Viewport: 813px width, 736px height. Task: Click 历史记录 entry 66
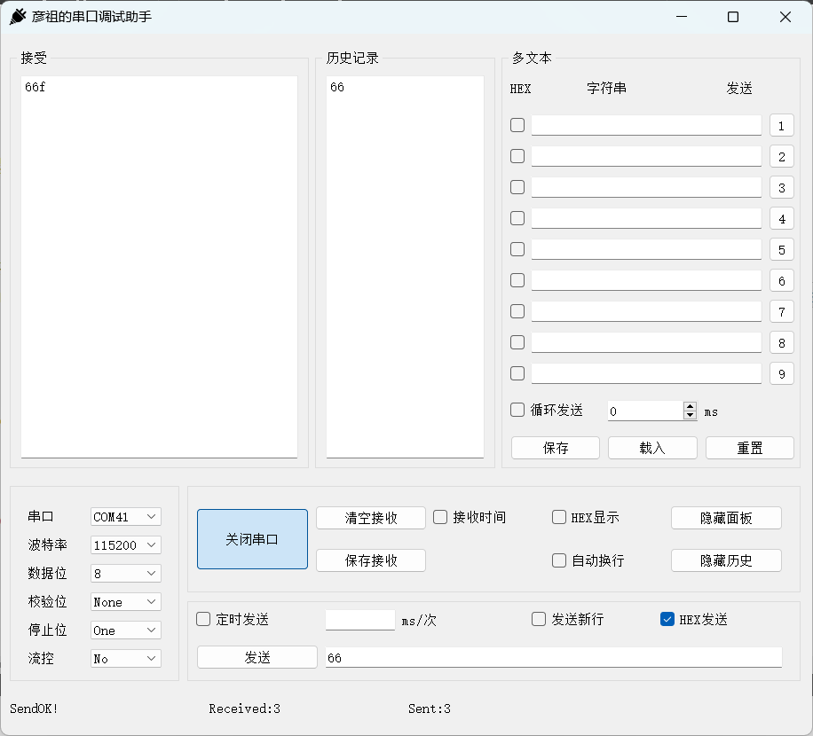337,87
